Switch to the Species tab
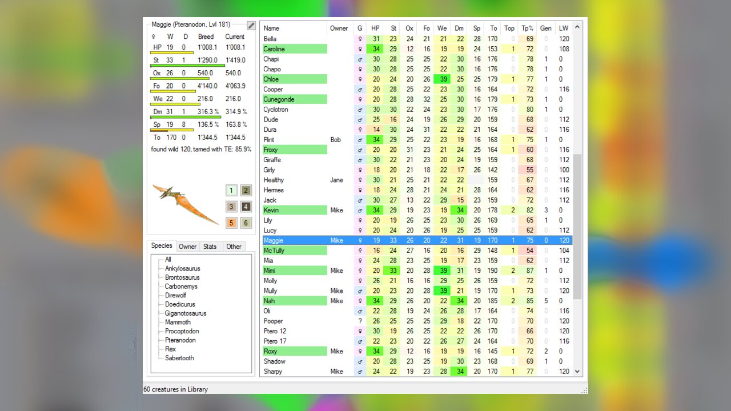The width and height of the screenshot is (731, 411). pyautogui.click(x=162, y=245)
